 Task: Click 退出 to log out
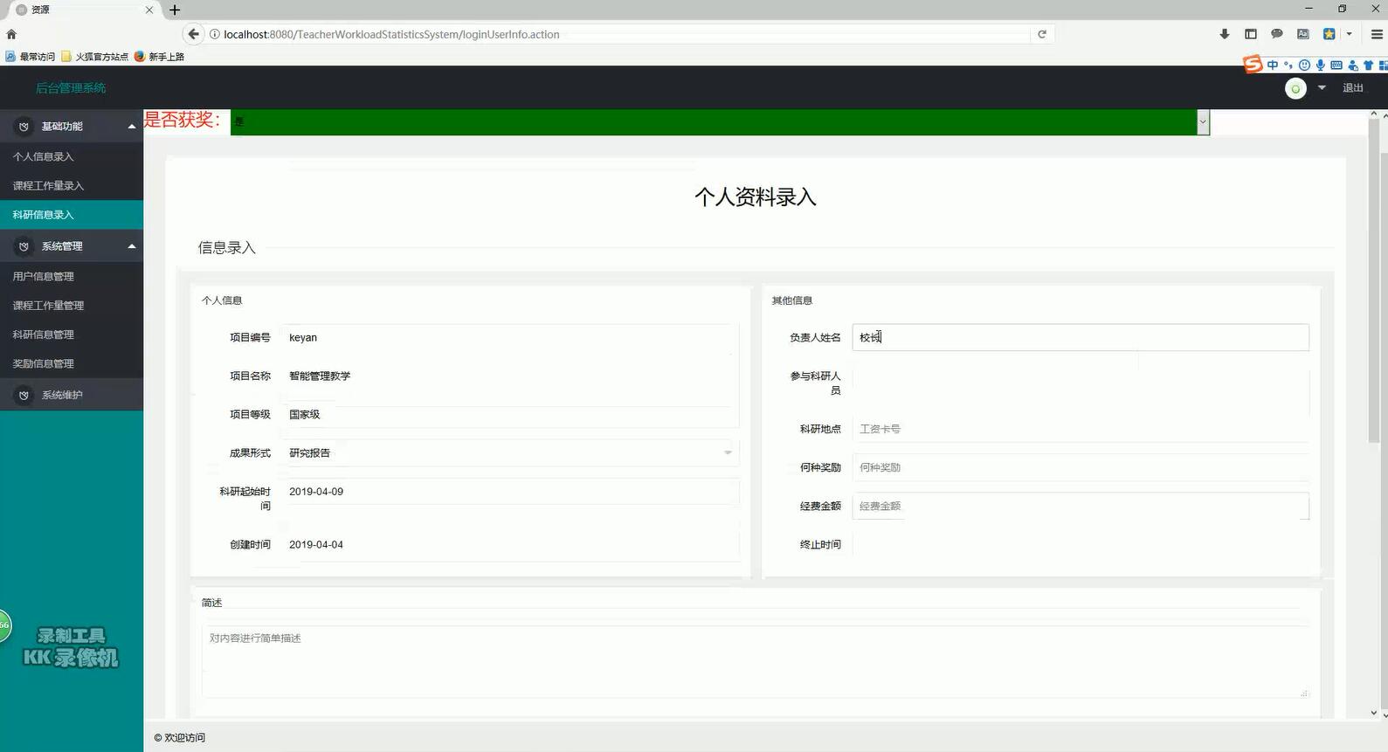point(1353,88)
